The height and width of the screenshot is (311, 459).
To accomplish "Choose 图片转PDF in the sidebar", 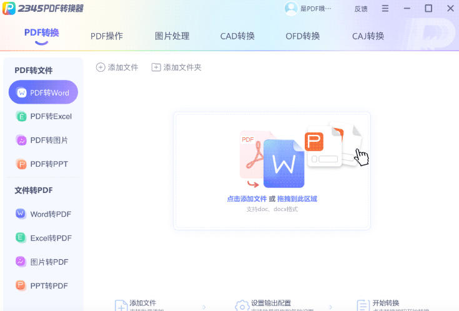I will click(x=43, y=262).
